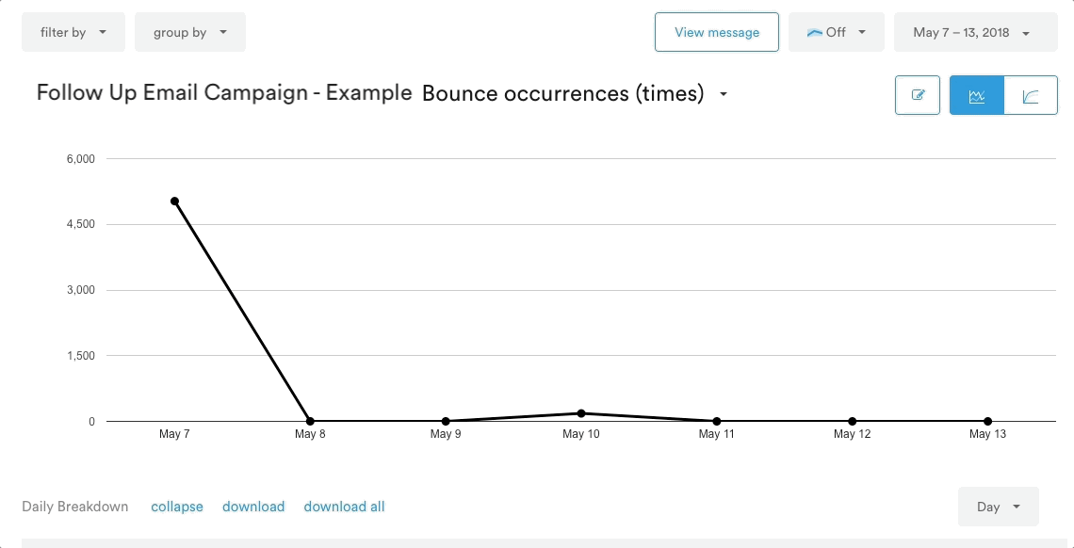Viewport: 1074px width, 548px height.
Task: Click the May 10 data point on chart
Action: 581,413
